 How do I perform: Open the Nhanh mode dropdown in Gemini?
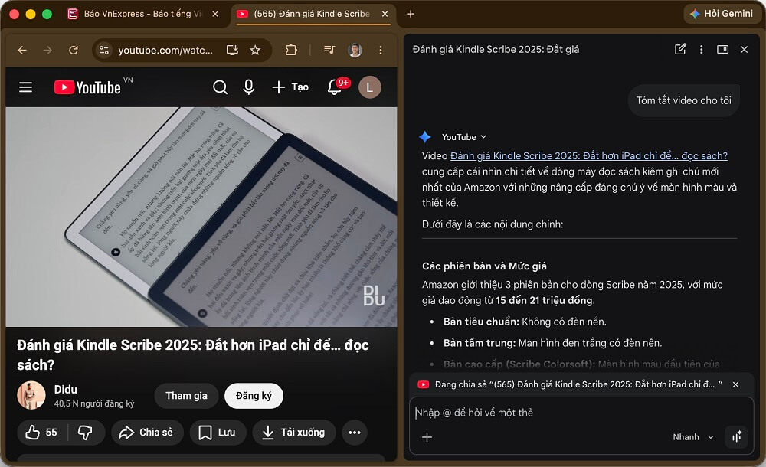coord(692,437)
